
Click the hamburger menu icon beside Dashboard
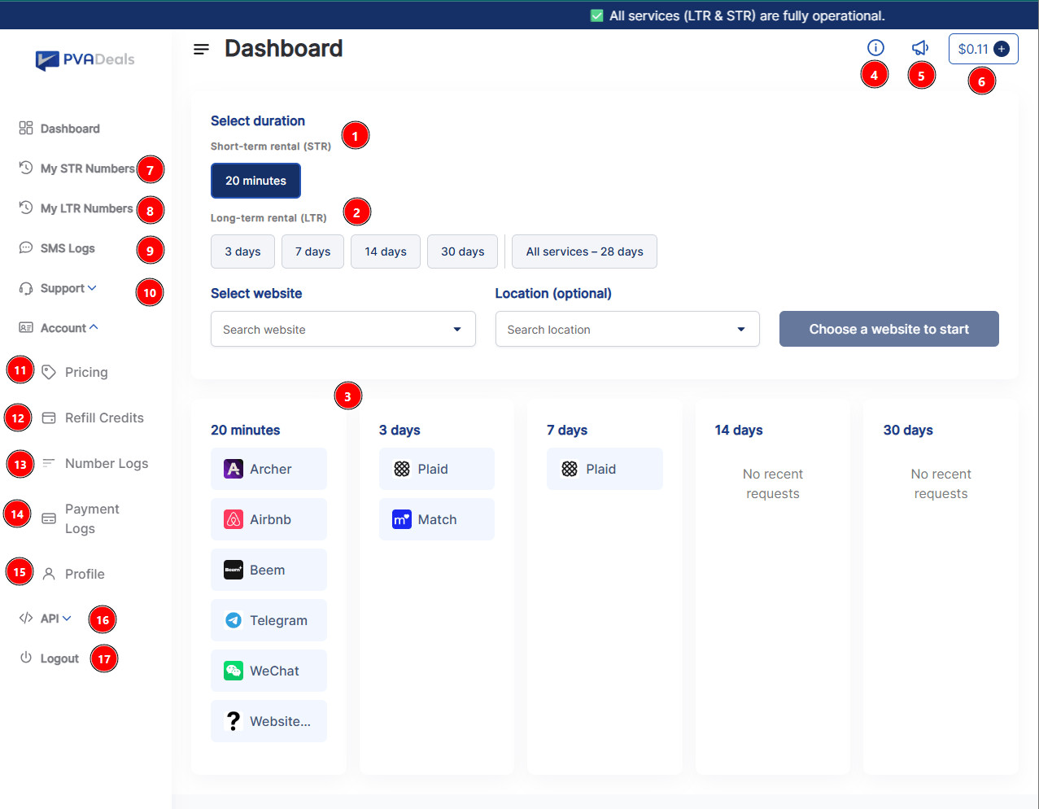(201, 50)
